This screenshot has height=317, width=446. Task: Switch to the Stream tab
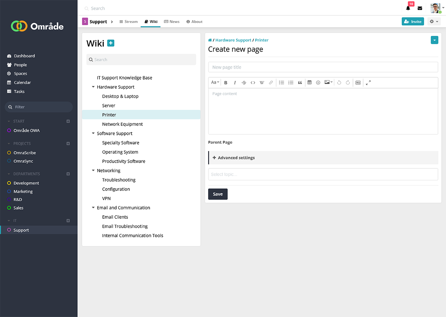pos(128,22)
